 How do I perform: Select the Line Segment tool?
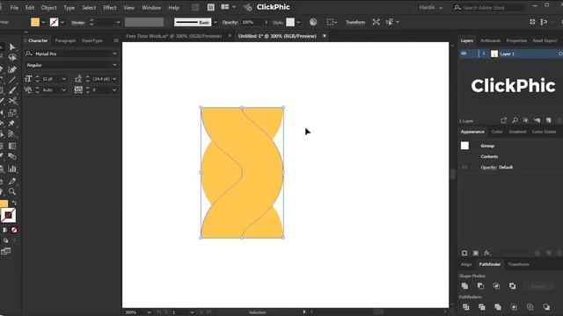(12, 80)
